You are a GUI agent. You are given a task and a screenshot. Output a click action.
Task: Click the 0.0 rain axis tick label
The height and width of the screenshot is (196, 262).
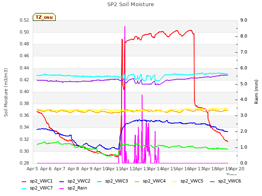pyautogui.click(x=244, y=163)
